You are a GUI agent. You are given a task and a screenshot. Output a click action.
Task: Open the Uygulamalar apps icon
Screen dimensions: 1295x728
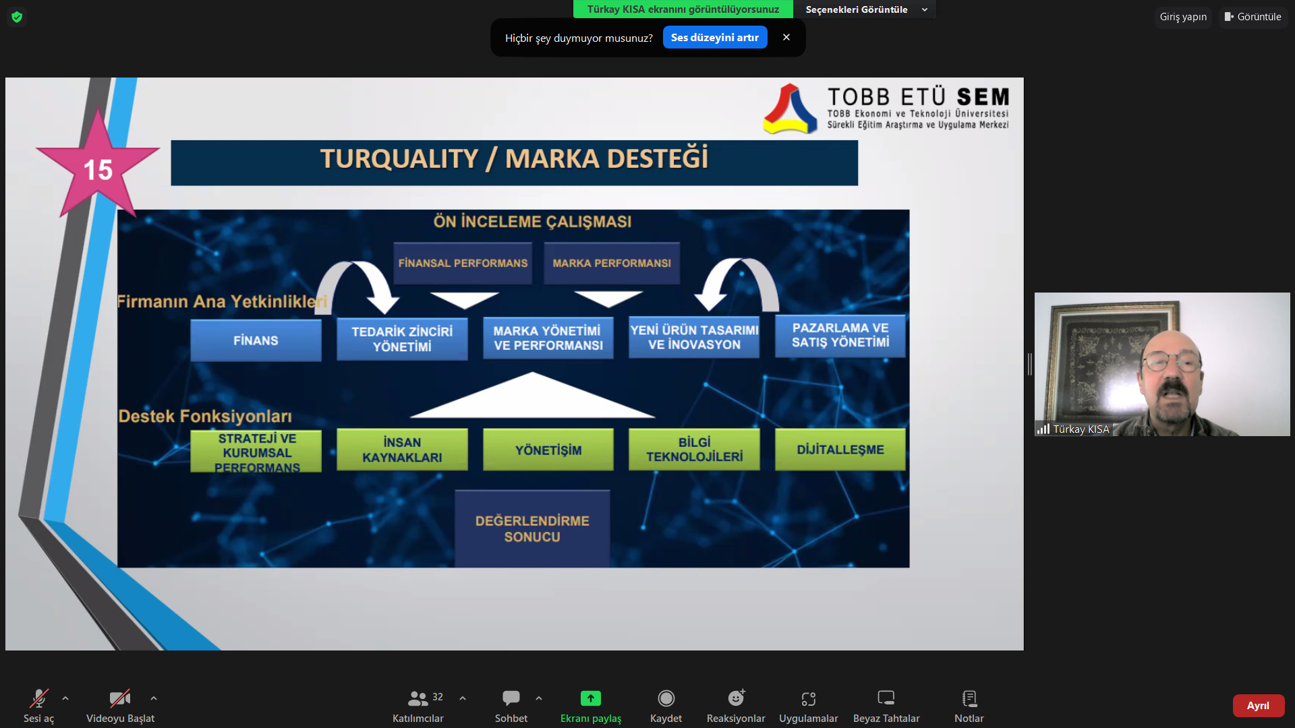[x=808, y=699]
